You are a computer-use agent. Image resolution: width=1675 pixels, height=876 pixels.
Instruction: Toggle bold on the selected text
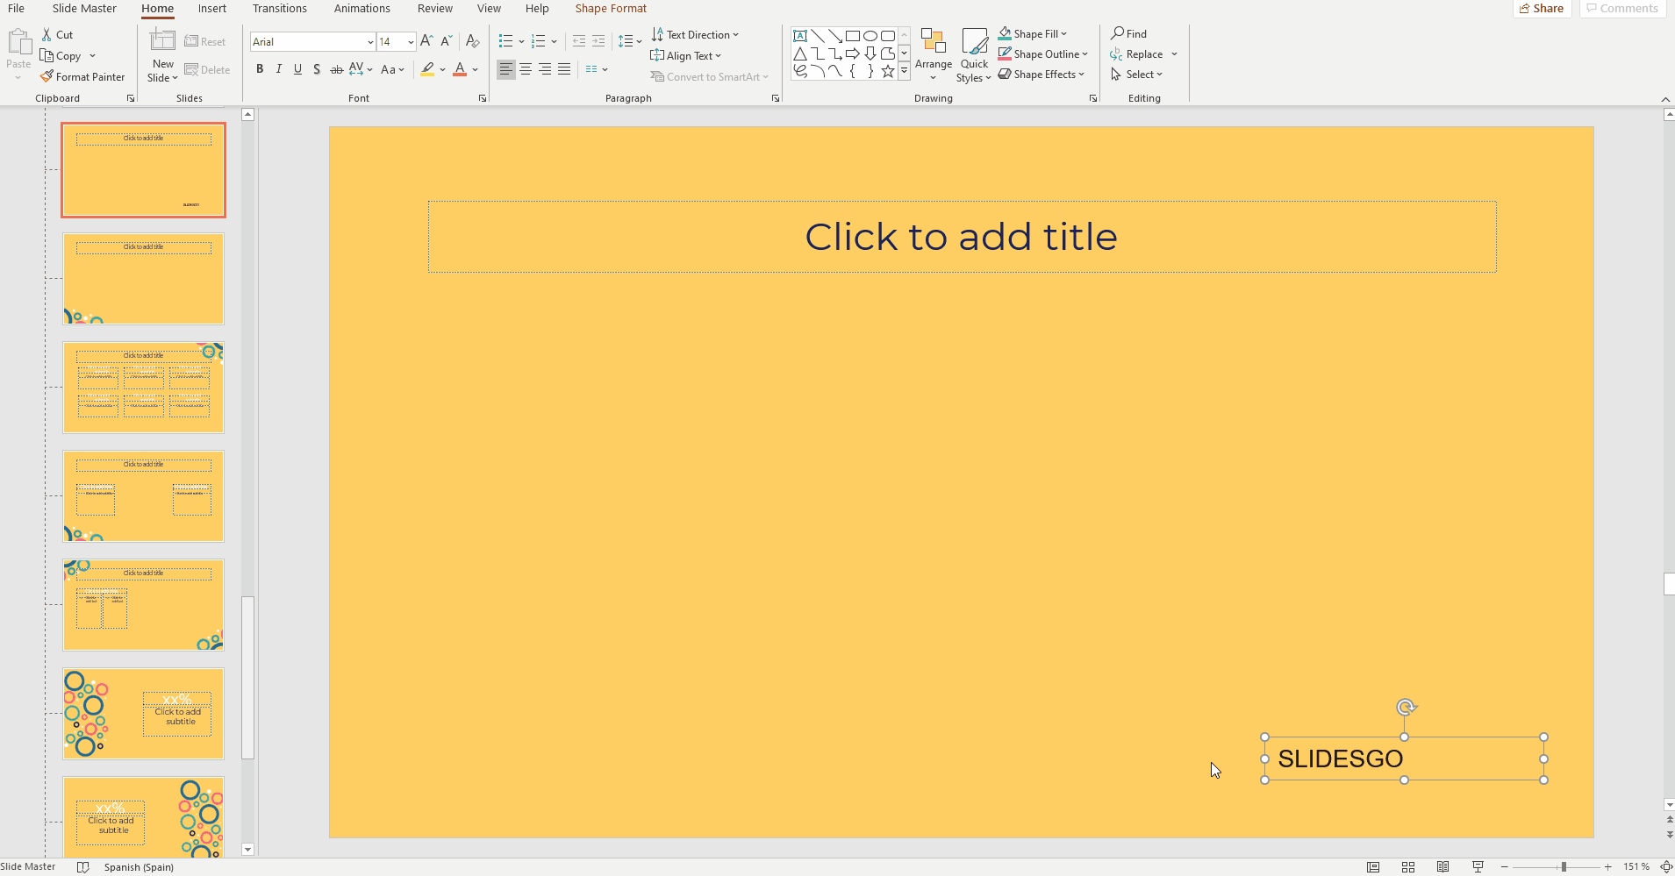[259, 69]
